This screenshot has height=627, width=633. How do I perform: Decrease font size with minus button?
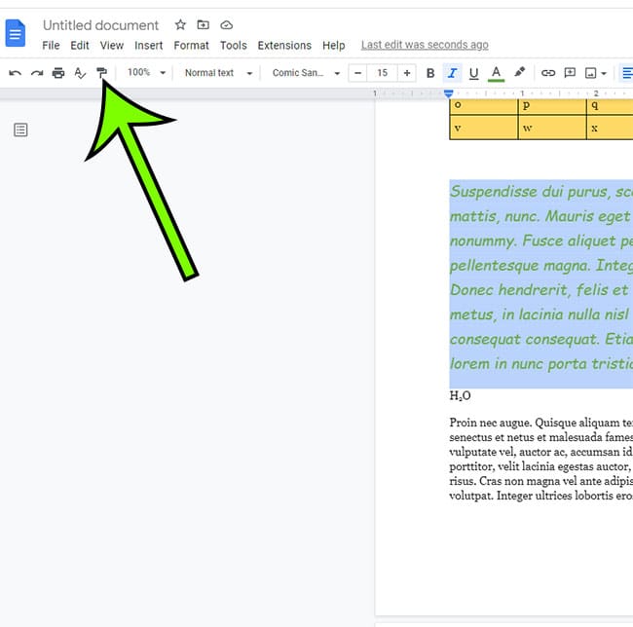(x=357, y=73)
